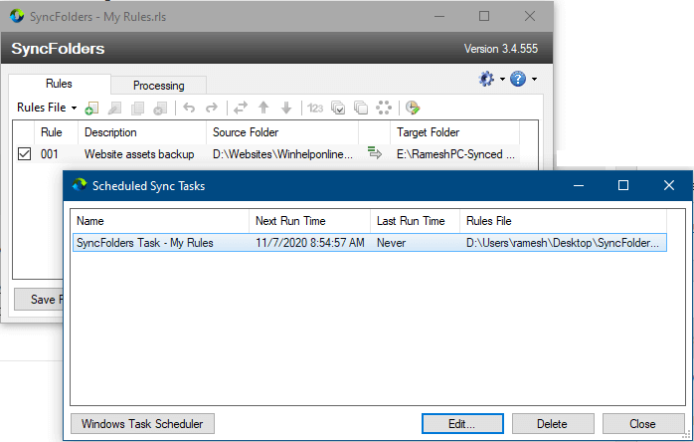Click rule number 001
The width and height of the screenshot is (694, 442).
tap(49, 154)
